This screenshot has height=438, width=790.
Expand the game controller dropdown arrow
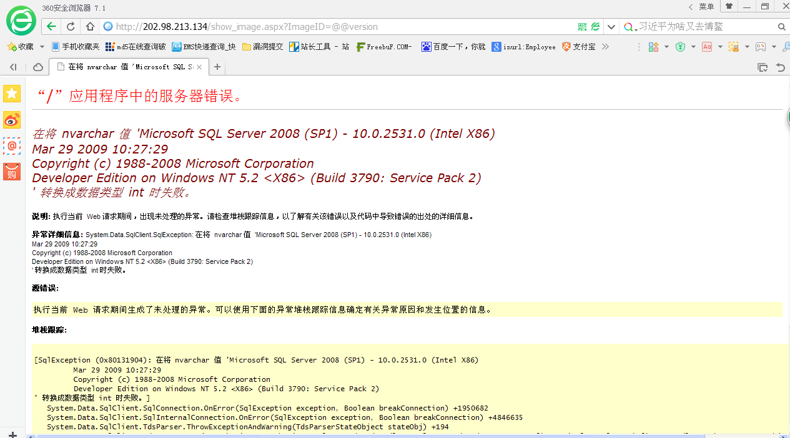(x=774, y=47)
